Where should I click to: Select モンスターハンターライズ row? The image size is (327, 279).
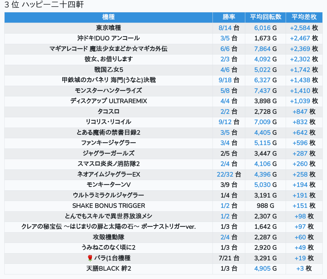tap(108, 91)
